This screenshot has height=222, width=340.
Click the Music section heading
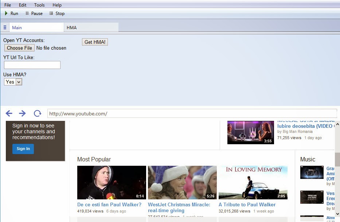tap(308, 160)
